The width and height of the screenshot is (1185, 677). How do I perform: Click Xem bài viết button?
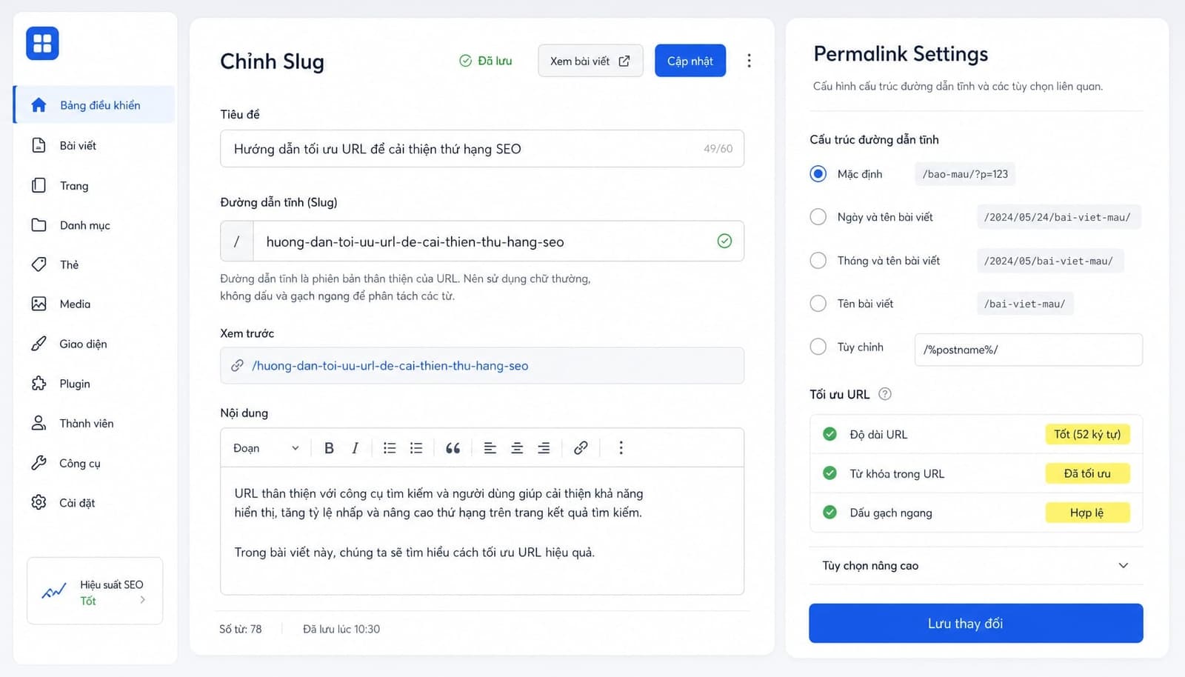pos(590,61)
